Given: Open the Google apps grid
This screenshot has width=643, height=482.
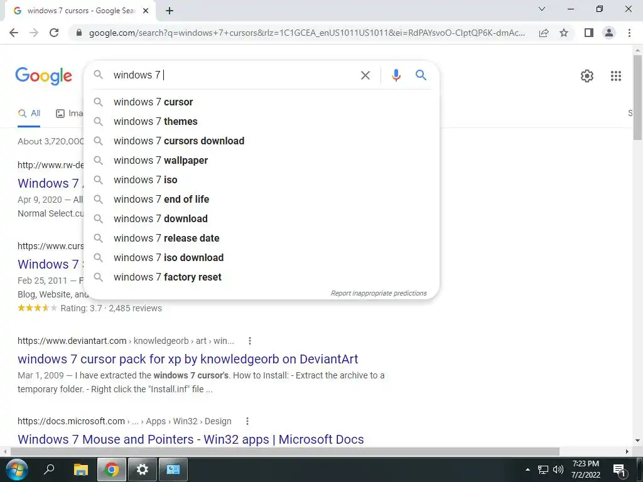Looking at the screenshot, I should tap(615, 76).
